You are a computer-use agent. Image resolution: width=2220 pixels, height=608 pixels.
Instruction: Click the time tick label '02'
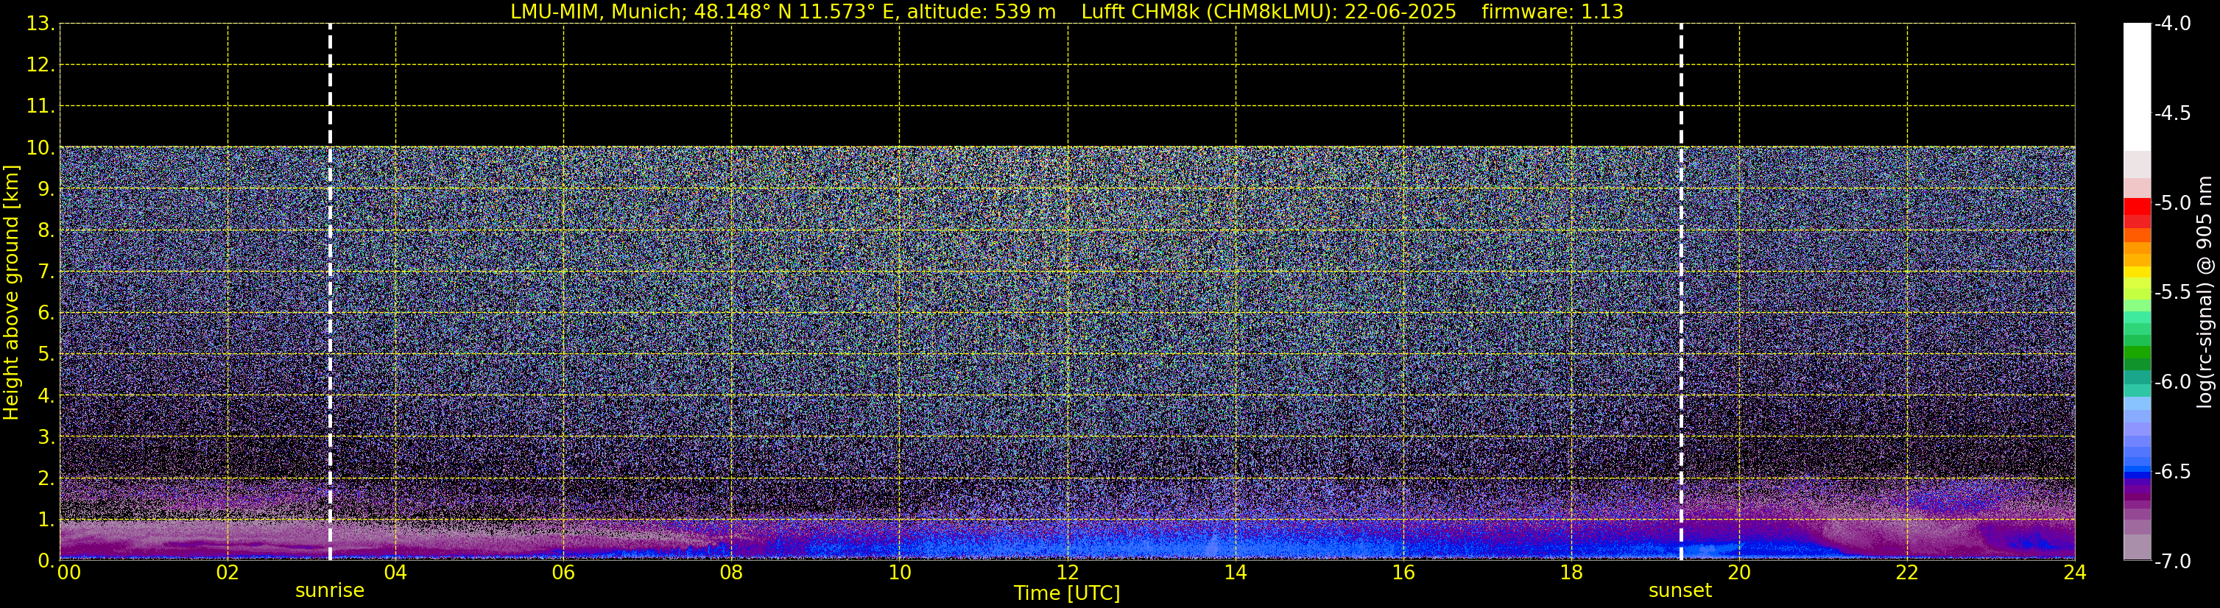tap(228, 573)
